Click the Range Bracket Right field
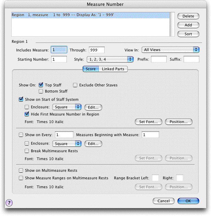211x216 pixels. tap(180, 178)
